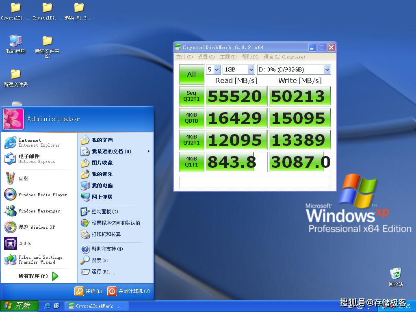This screenshot has width=416, height=312.
Task: Open the 语言(L)(Language) menu
Action: coord(284,57)
